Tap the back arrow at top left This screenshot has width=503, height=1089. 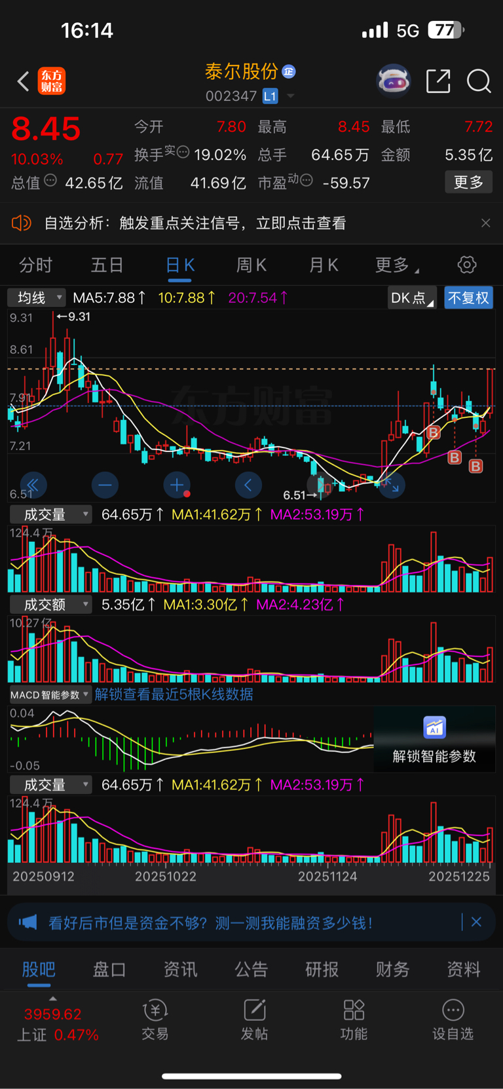click(x=24, y=81)
